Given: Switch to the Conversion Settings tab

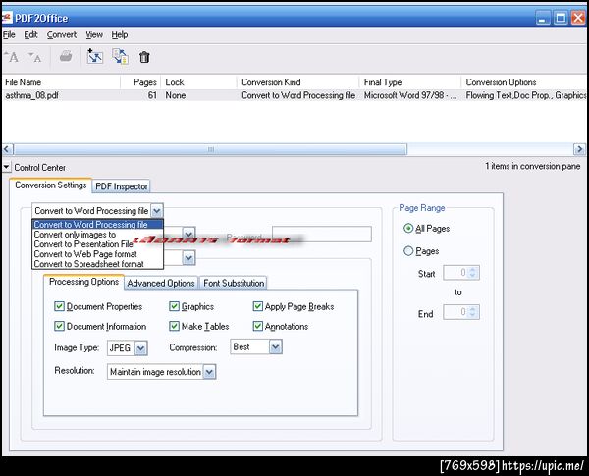Looking at the screenshot, I should pyautogui.click(x=51, y=185).
